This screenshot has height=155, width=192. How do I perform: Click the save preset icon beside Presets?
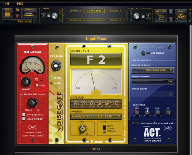coord(17,10)
